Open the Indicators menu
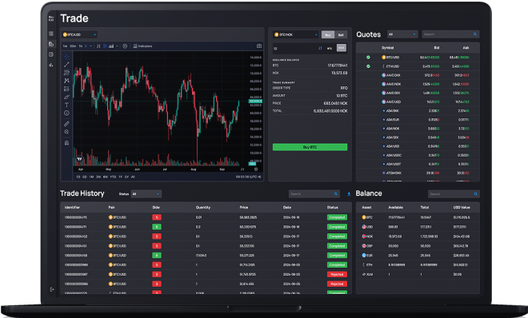This screenshot has width=528, height=318. click(142, 46)
